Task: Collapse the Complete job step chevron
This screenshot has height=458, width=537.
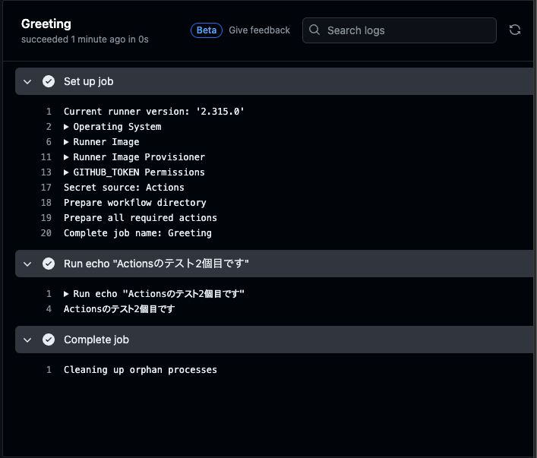Action: (x=27, y=340)
